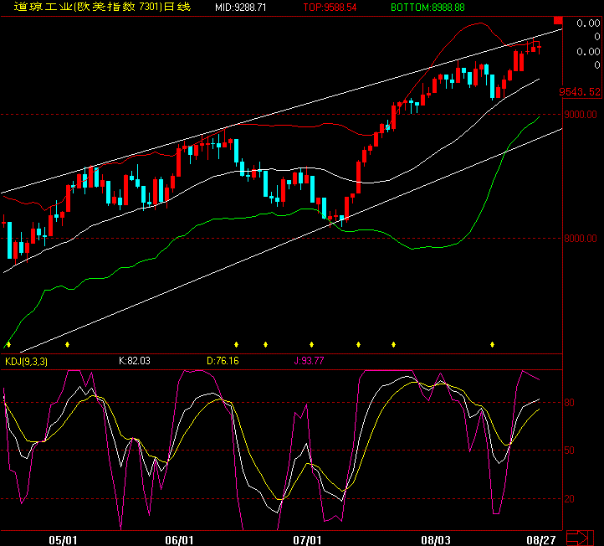Image resolution: width=604 pixels, height=546 pixels.
Task: Click the TOP:9588.54 value
Action: [x=330, y=8]
